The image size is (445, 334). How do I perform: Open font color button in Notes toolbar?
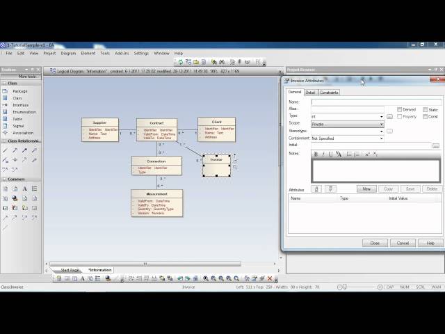coord(339,154)
